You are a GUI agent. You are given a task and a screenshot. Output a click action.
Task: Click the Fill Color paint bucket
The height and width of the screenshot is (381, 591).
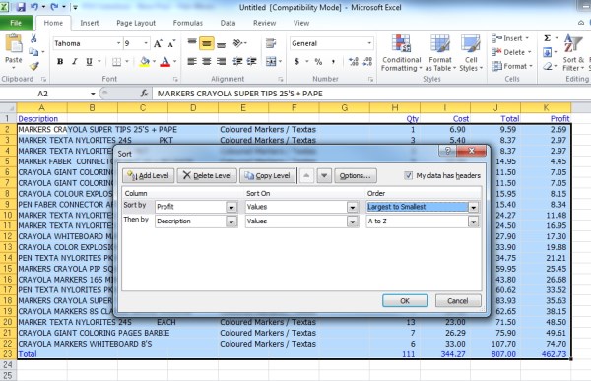click(145, 61)
